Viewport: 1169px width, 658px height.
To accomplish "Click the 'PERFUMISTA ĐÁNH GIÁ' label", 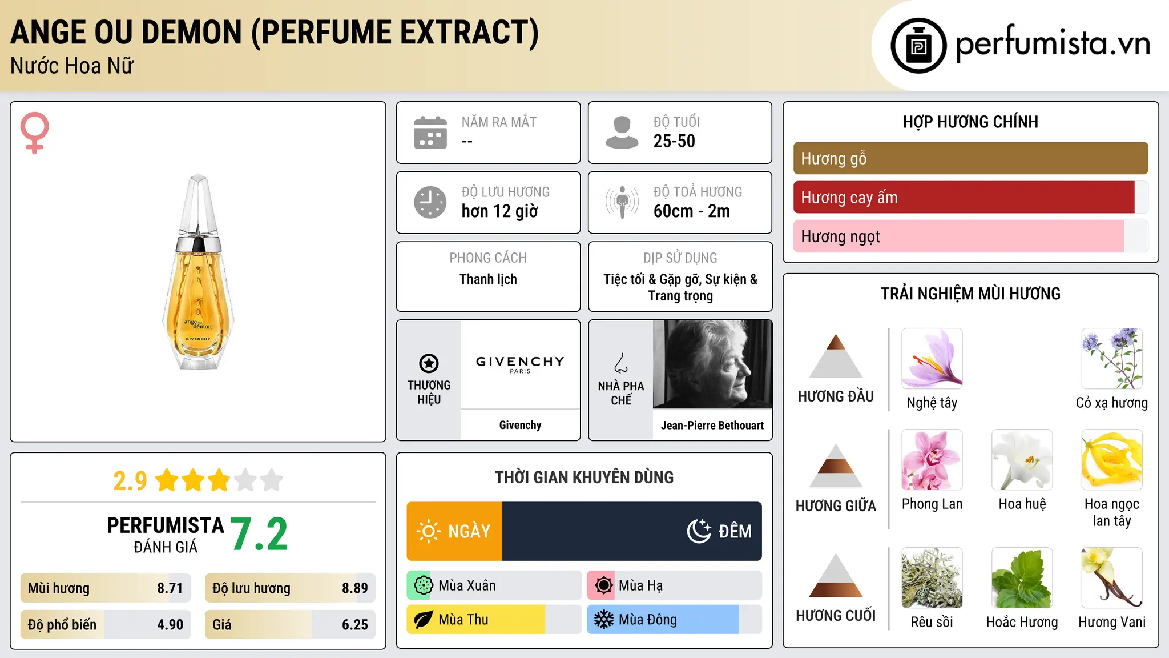I will click(166, 535).
